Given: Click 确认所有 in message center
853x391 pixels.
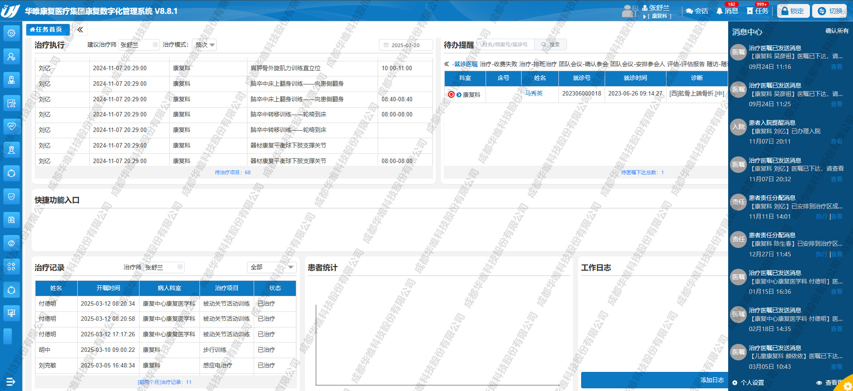Looking at the screenshot, I should click(837, 31).
